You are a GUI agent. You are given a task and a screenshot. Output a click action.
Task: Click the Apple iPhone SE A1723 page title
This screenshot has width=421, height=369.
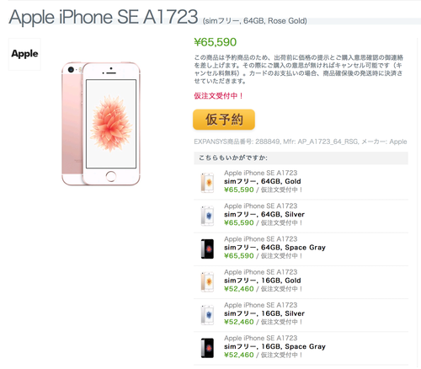[104, 17]
